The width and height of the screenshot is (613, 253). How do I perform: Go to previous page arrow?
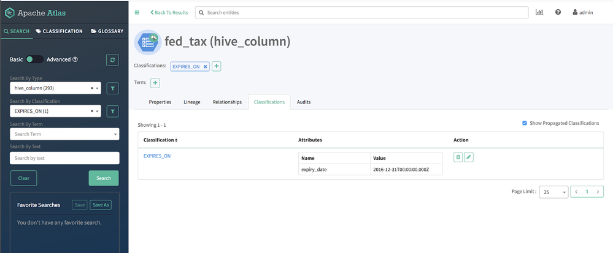(x=576, y=192)
